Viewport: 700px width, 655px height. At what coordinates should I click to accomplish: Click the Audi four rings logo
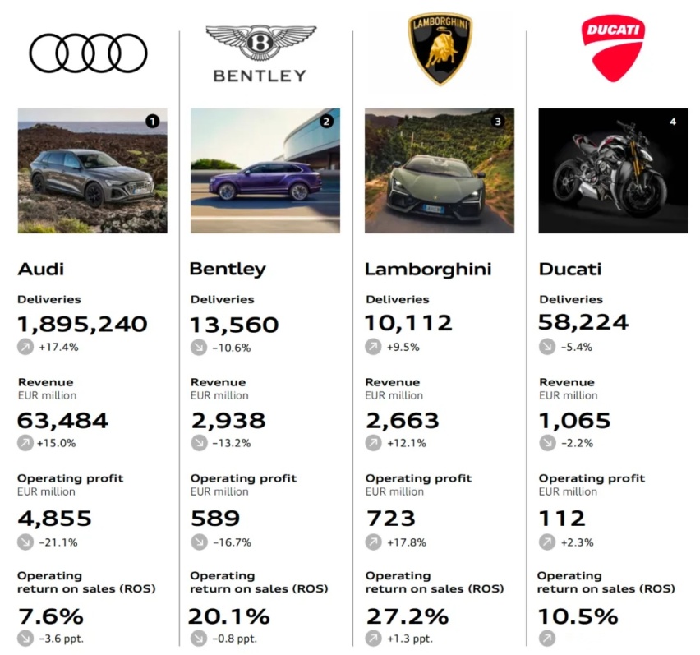coord(88,53)
